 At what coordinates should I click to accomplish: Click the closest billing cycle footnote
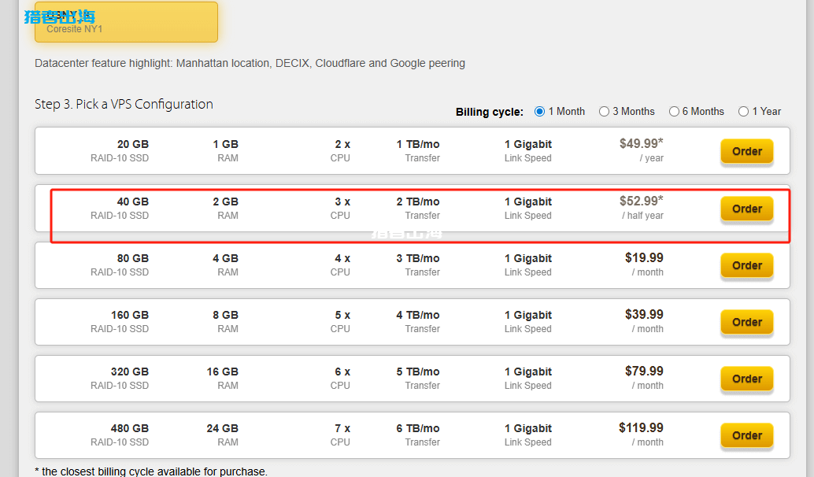pyautogui.click(x=151, y=471)
